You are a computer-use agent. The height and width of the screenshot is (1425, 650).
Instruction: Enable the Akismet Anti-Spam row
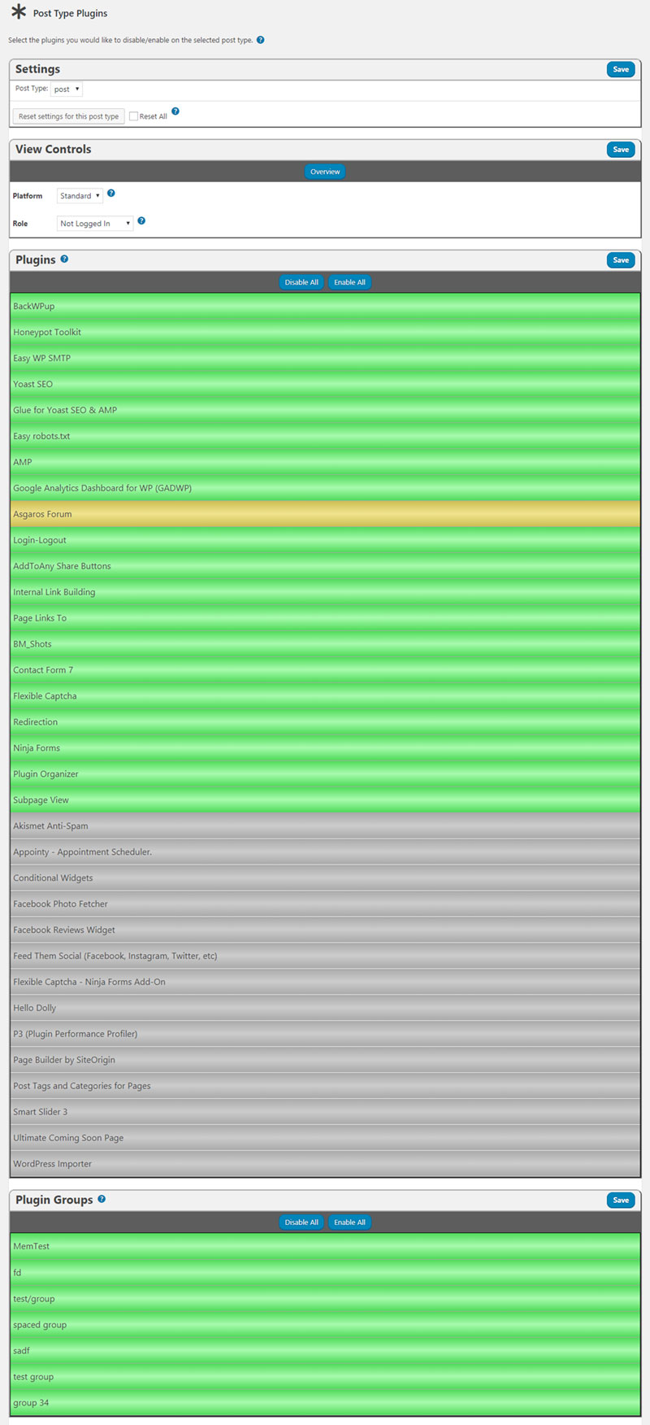coord(325,826)
